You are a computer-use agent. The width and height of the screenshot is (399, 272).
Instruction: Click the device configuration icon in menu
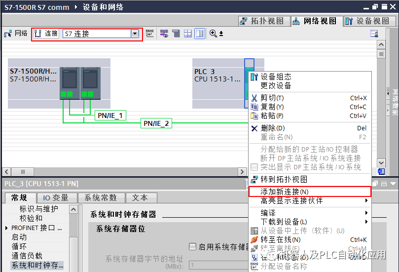point(254,77)
